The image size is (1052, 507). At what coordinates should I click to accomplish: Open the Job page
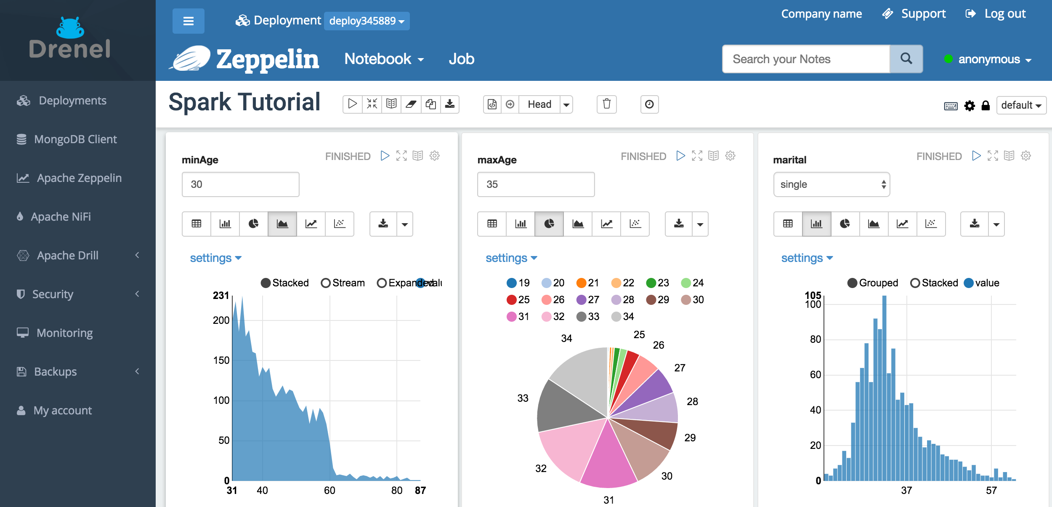(461, 59)
